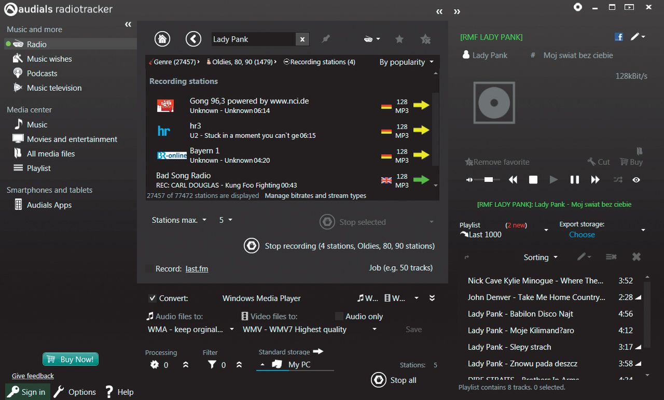Expand the Processing panel
Viewport: 664px width, 400px height.
pos(186,365)
